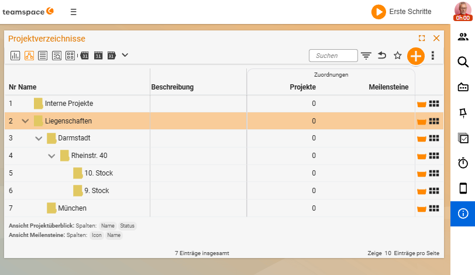Open the search detail view icon
The image size is (475, 275).
[57, 56]
